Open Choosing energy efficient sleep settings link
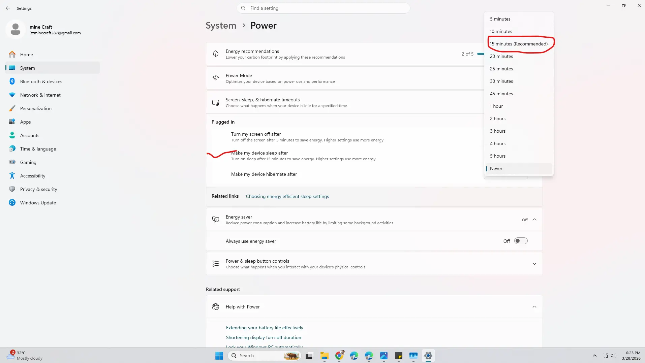This screenshot has width=645, height=363. [287, 196]
